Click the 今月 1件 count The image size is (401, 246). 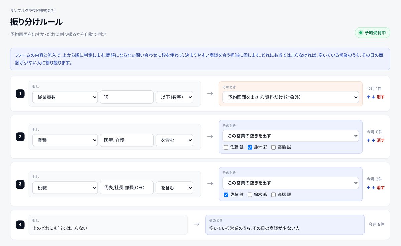[374, 89]
